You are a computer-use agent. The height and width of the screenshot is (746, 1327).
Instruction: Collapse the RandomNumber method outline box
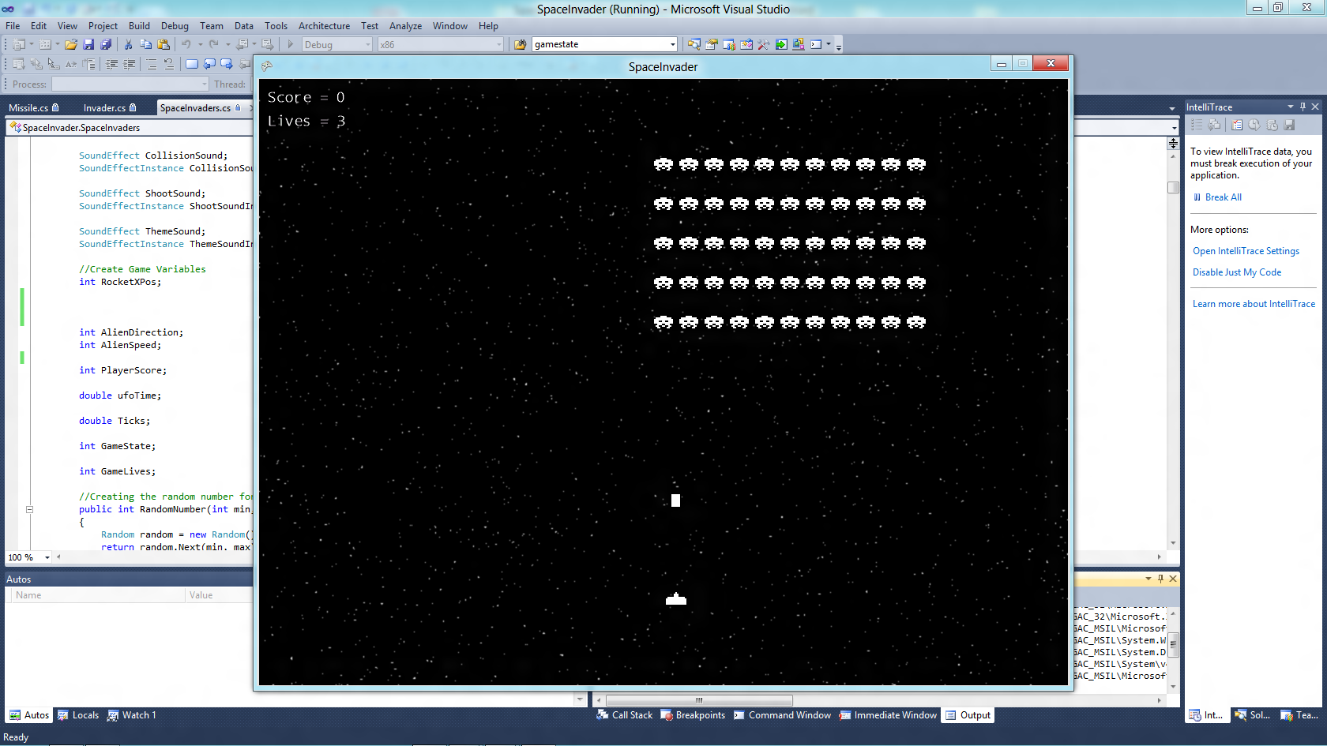[29, 509]
